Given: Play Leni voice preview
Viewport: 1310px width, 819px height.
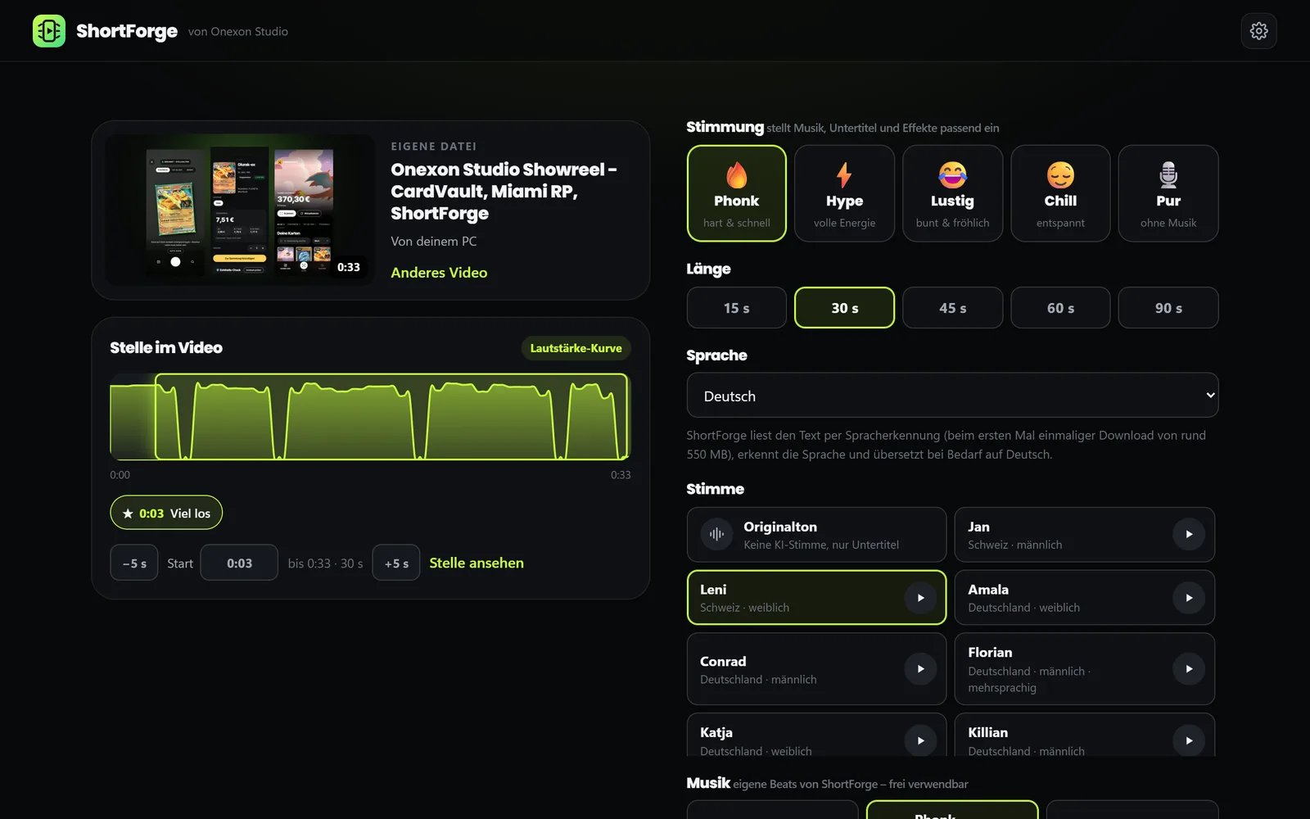Looking at the screenshot, I should point(920,598).
